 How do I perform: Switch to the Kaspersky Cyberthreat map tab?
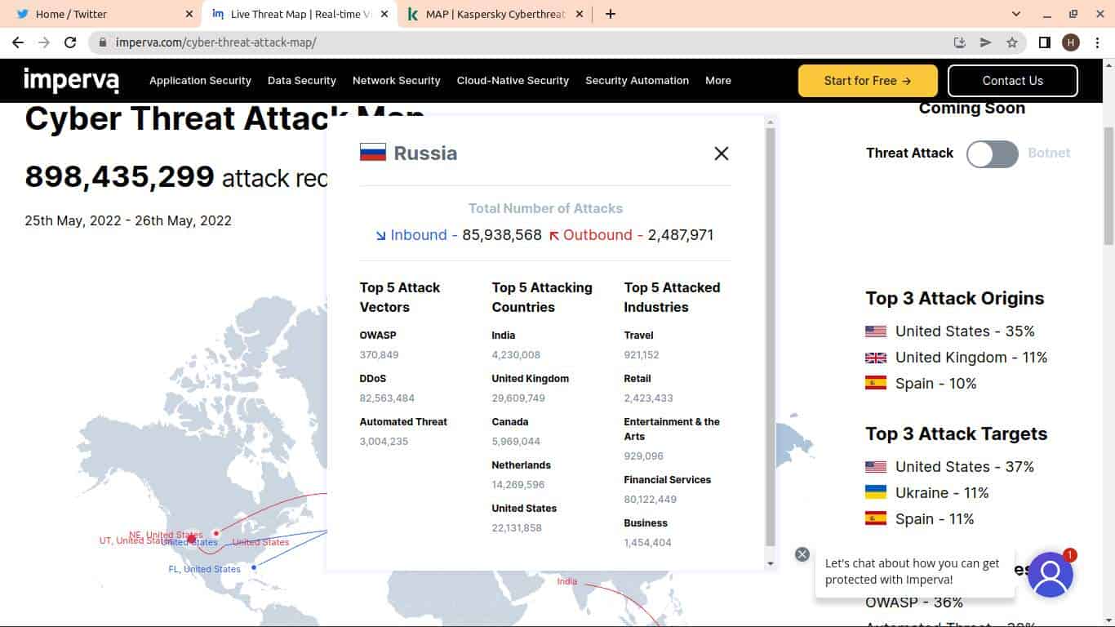[x=494, y=14]
